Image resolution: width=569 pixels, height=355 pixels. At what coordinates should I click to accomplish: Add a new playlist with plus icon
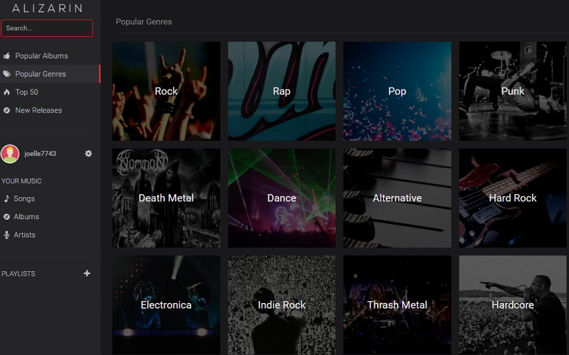point(87,273)
